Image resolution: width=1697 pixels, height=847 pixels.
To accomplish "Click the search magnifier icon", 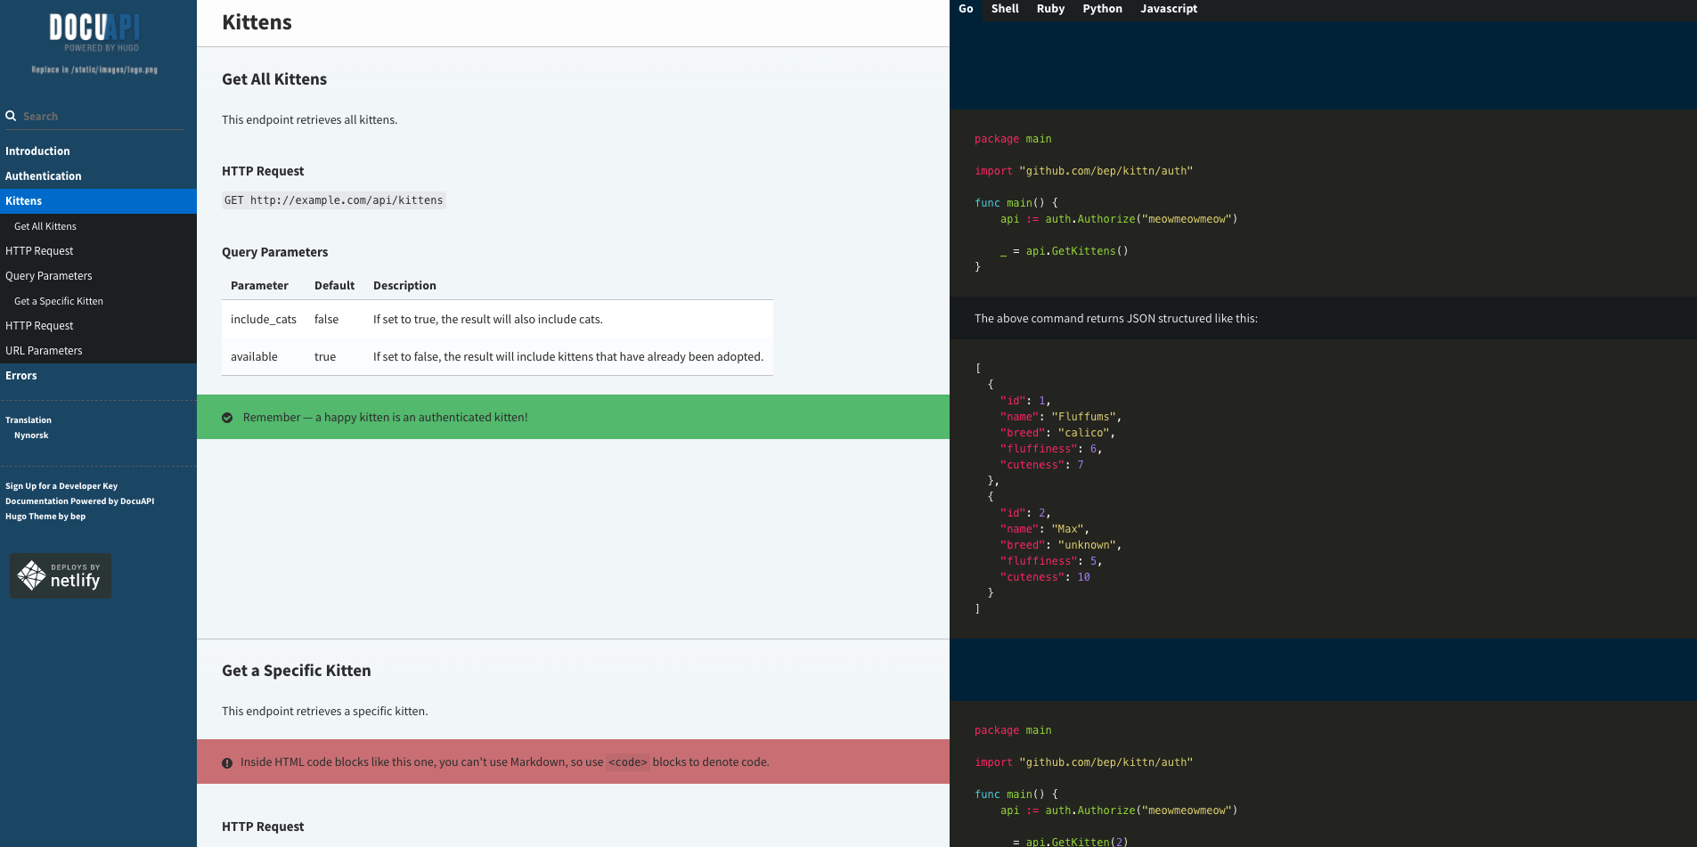I will 11,116.
